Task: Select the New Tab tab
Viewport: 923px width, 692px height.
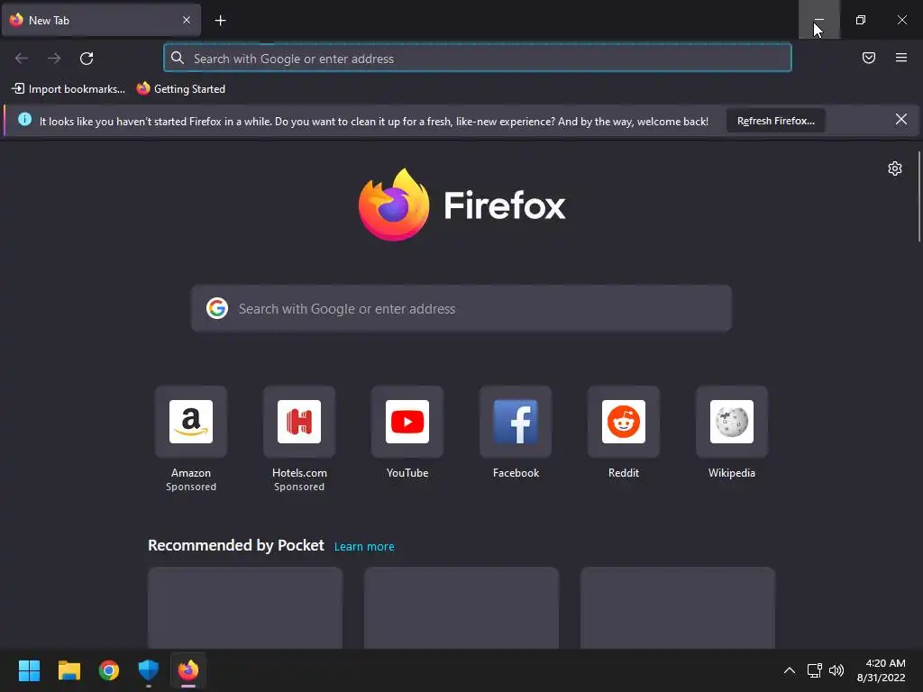Action: point(101,20)
